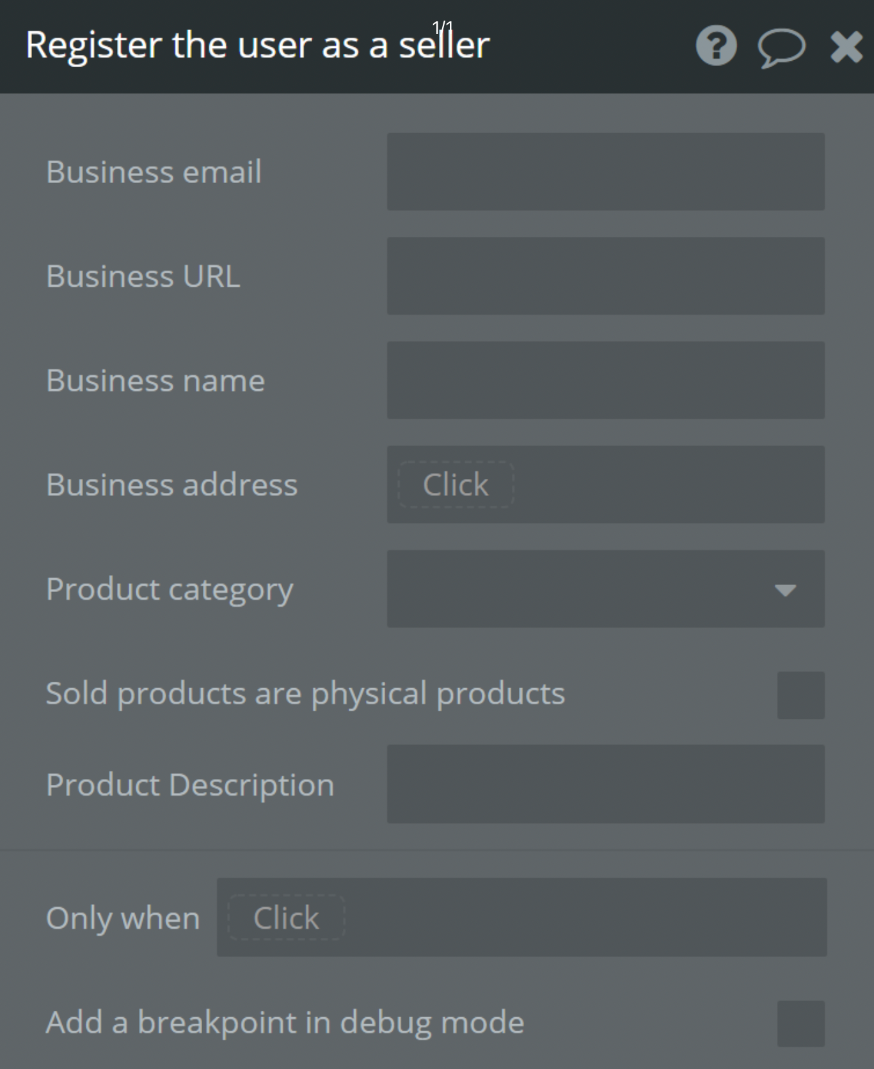874x1069 pixels.
Task: Open the Product category dropdown
Action: tap(589, 589)
